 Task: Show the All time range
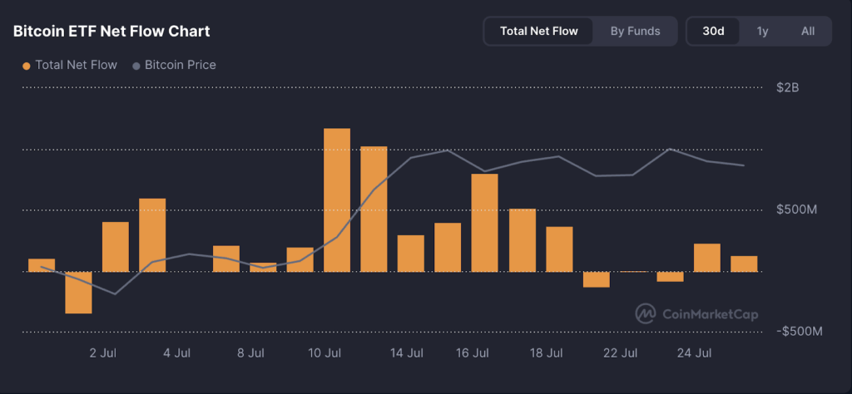click(807, 32)
